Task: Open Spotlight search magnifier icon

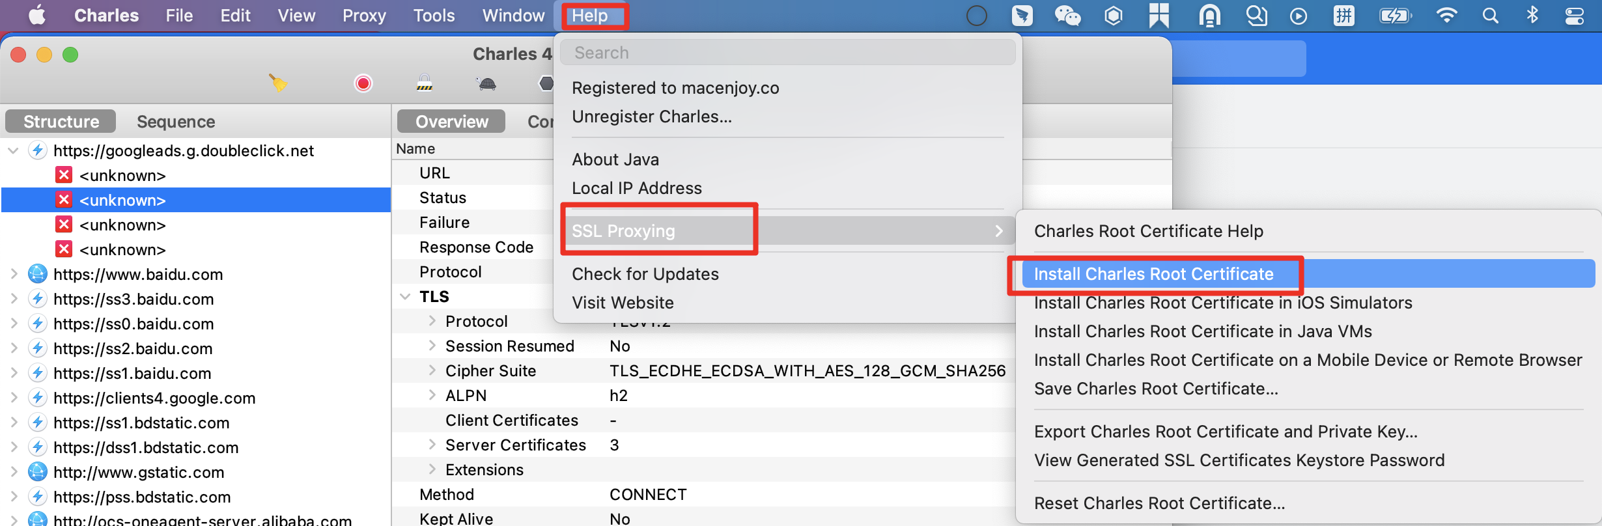Action: 1491,15
